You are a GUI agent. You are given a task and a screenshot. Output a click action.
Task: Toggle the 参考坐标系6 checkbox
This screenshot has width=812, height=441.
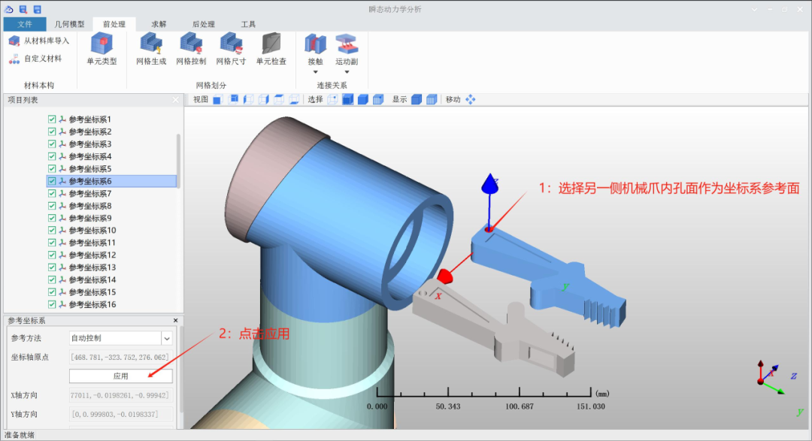52,181
